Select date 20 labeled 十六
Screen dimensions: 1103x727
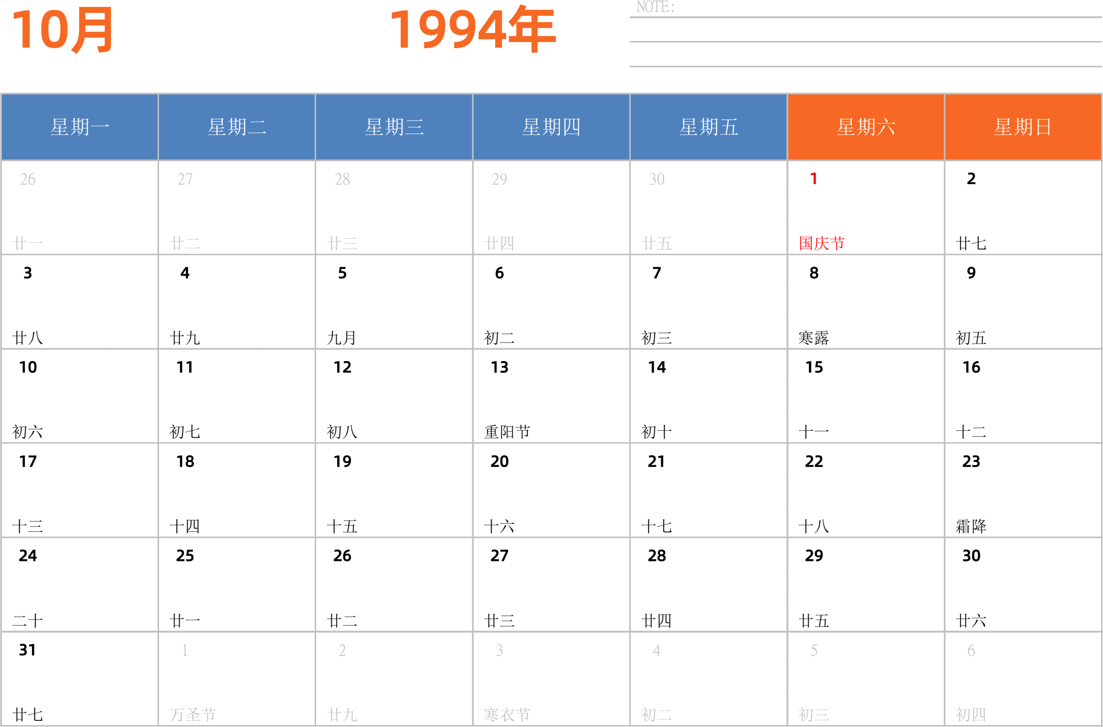tap(499, 461)
